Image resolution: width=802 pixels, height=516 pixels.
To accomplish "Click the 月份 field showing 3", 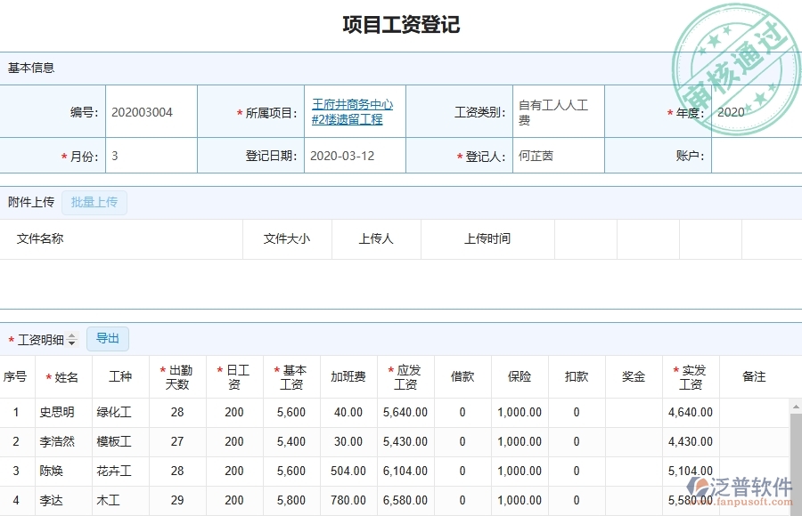I will coord(151,155).
